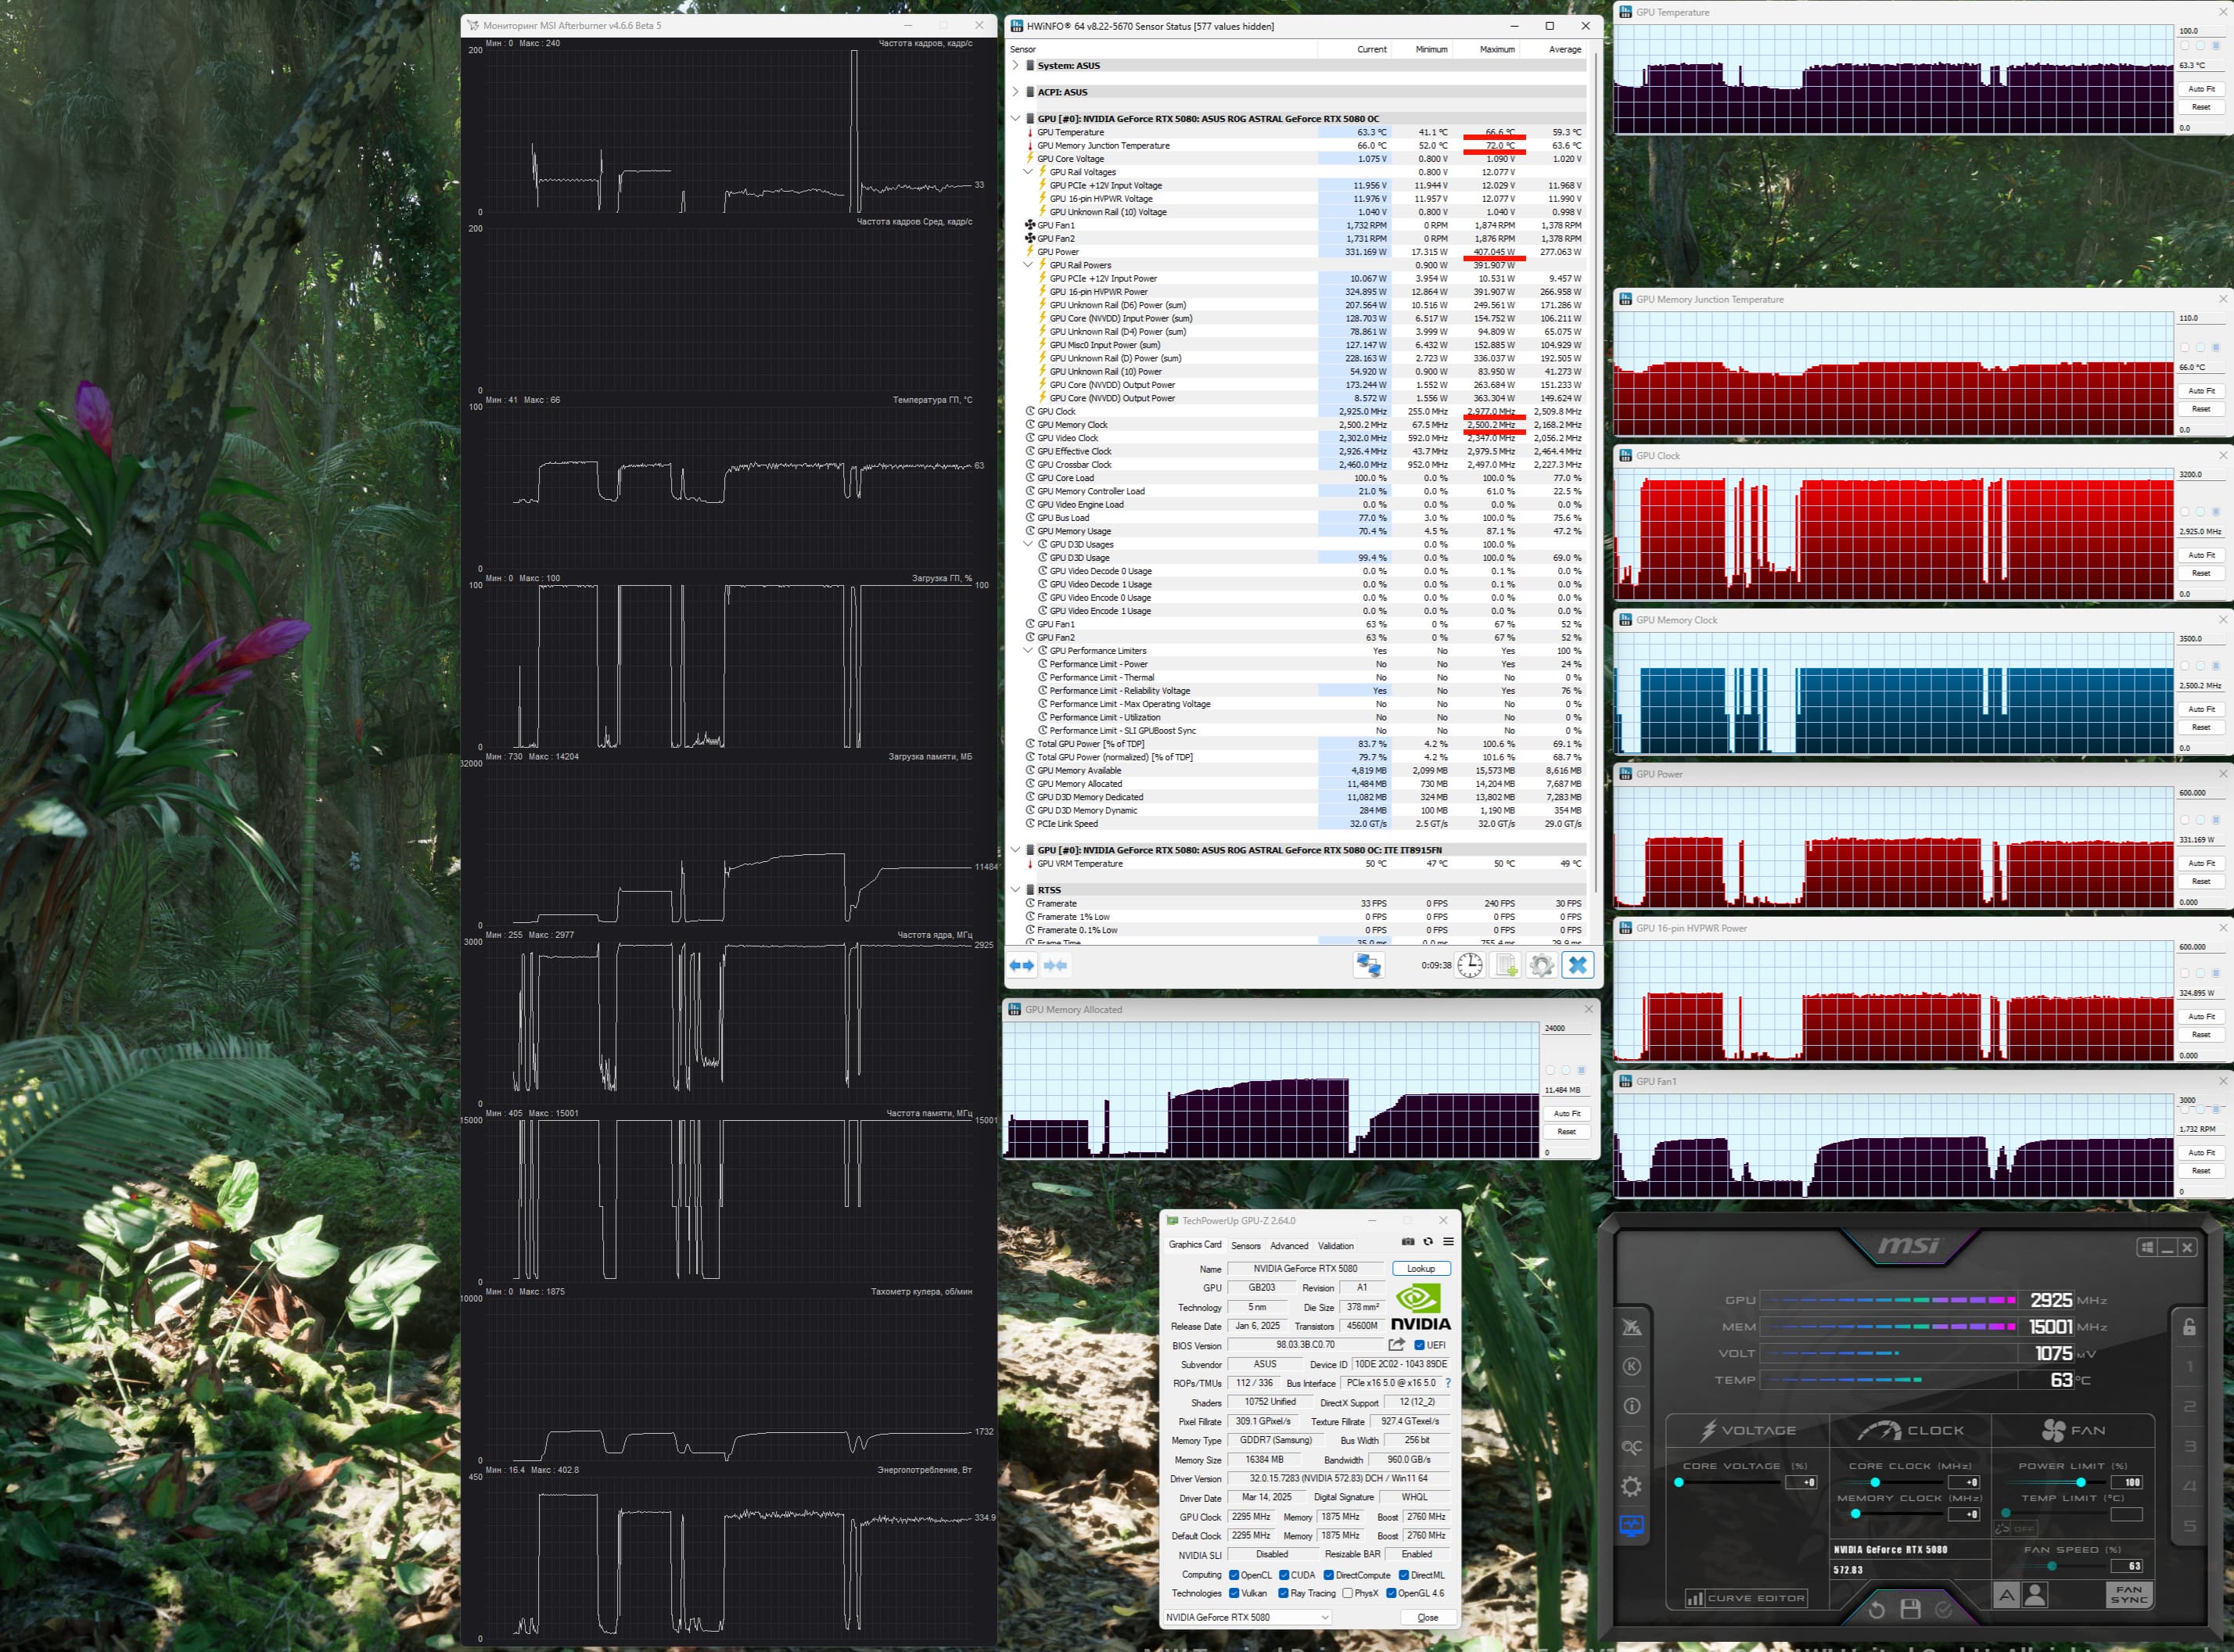Screen dimensions: 2234x1652
Task: Save Afterburner profile with floppy disk icon
Action: (x=1910, y=1609)
